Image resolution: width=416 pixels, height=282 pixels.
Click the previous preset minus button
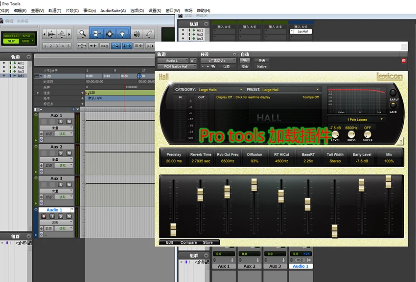pyautogui.click(x=203, y=66)
